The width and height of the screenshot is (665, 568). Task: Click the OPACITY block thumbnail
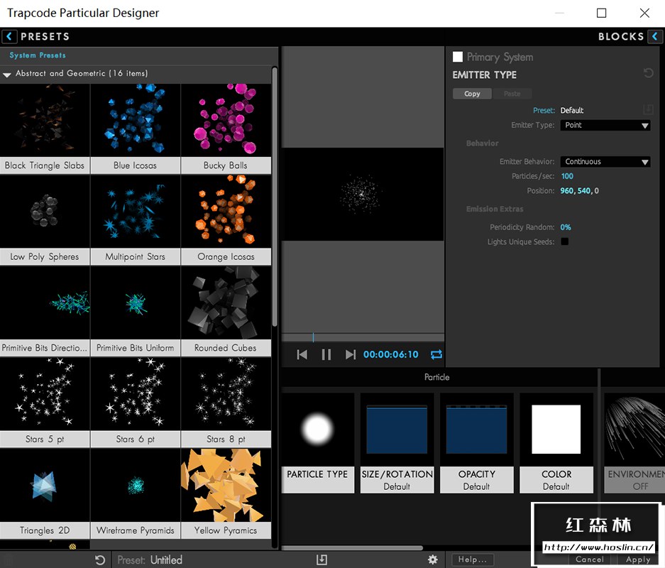coord(476,430)
